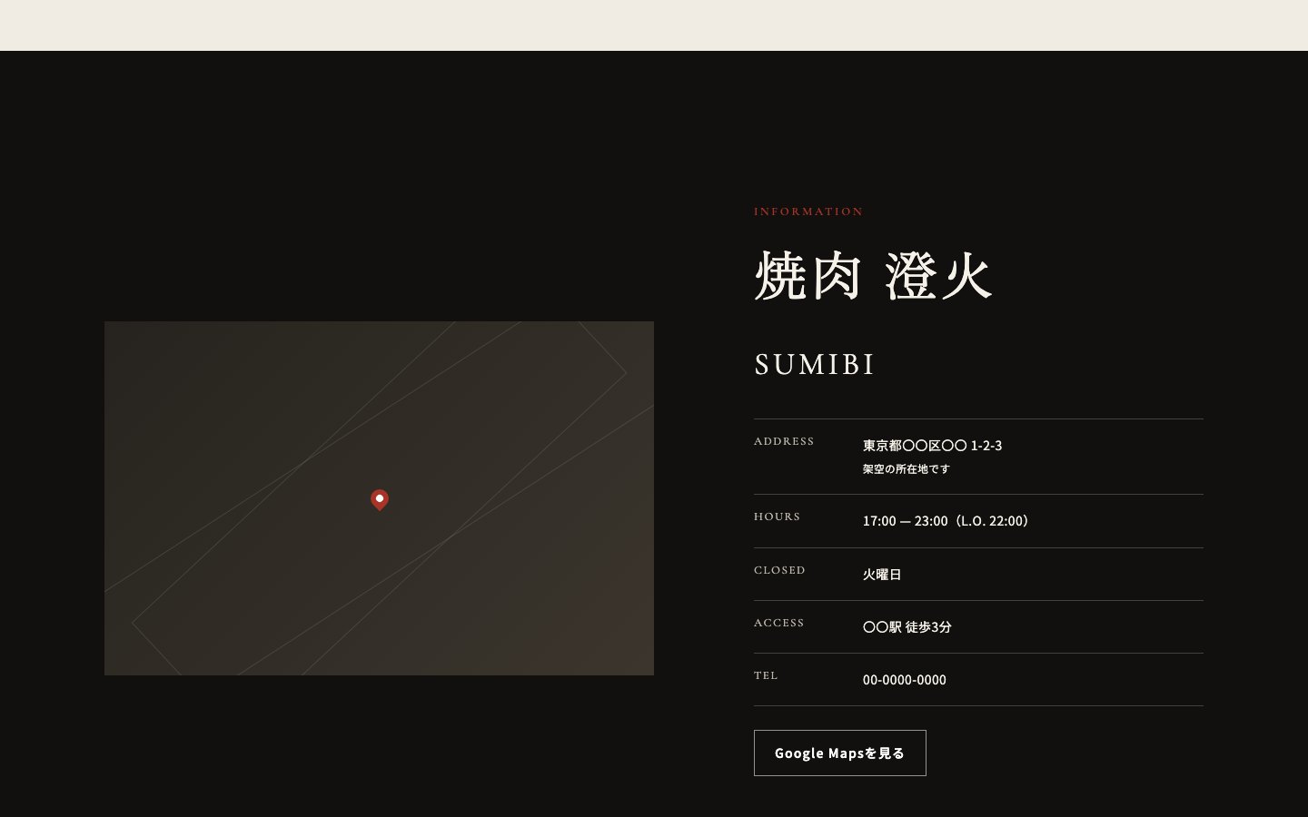1308x817 pixels.
Task: Click the HOURS row label
Action: tap(778, 517)
